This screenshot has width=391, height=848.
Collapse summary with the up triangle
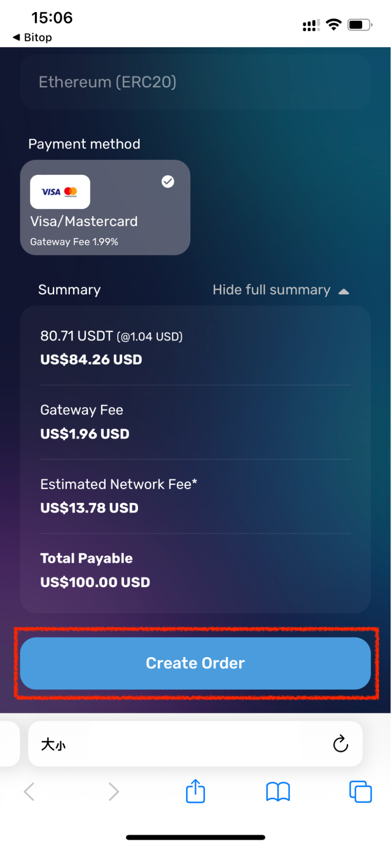(x=344, y=291)
